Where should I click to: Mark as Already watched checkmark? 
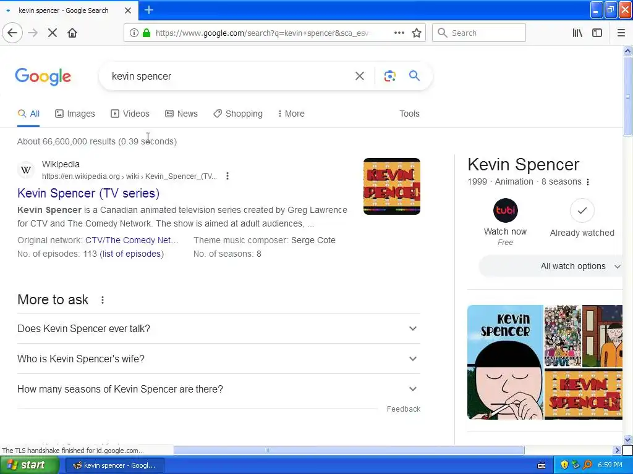582,210
